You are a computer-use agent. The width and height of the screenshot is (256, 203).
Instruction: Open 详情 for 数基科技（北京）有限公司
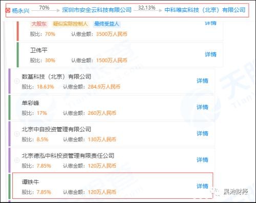tap(202, 80)
